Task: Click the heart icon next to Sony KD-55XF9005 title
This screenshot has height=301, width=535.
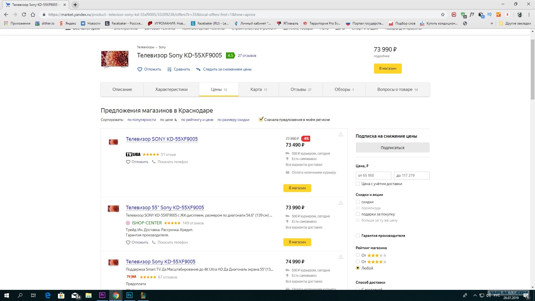Action: (140, 69)
